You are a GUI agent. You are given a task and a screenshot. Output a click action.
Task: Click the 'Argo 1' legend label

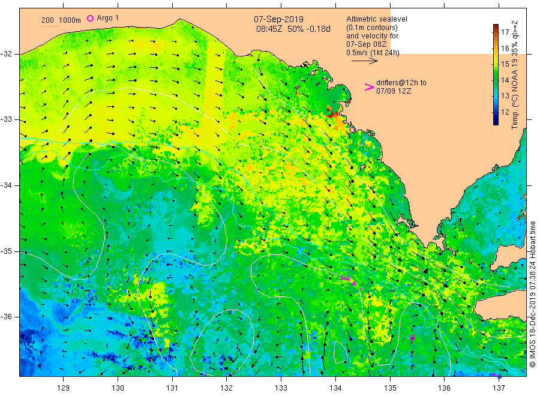(x=107, y=18)
